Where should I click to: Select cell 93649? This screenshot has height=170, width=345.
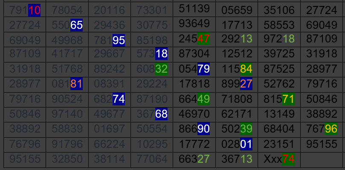click(194, 25)
